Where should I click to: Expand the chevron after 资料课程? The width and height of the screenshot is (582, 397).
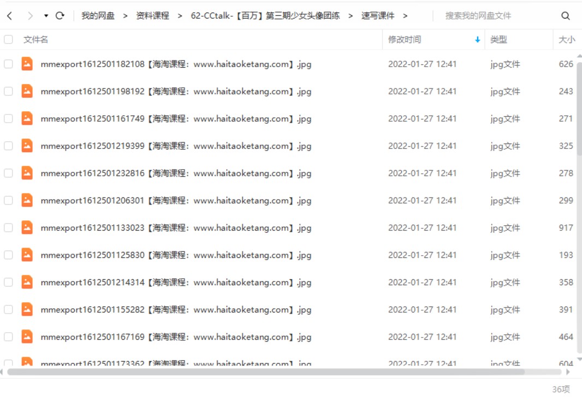[x=180, y=16]
